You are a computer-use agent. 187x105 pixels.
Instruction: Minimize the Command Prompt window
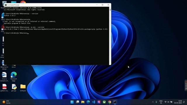(x=97, y=5)
